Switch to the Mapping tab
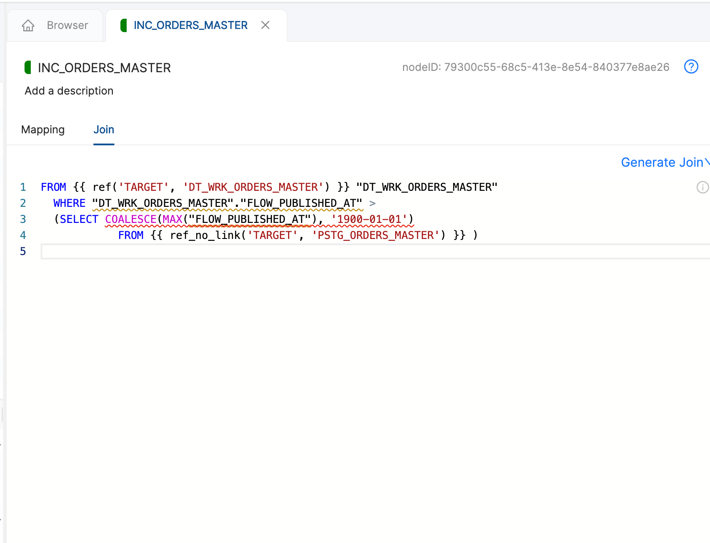Viewport: 710px width, 543px height. pyautogui.click(x=43, y=129)
